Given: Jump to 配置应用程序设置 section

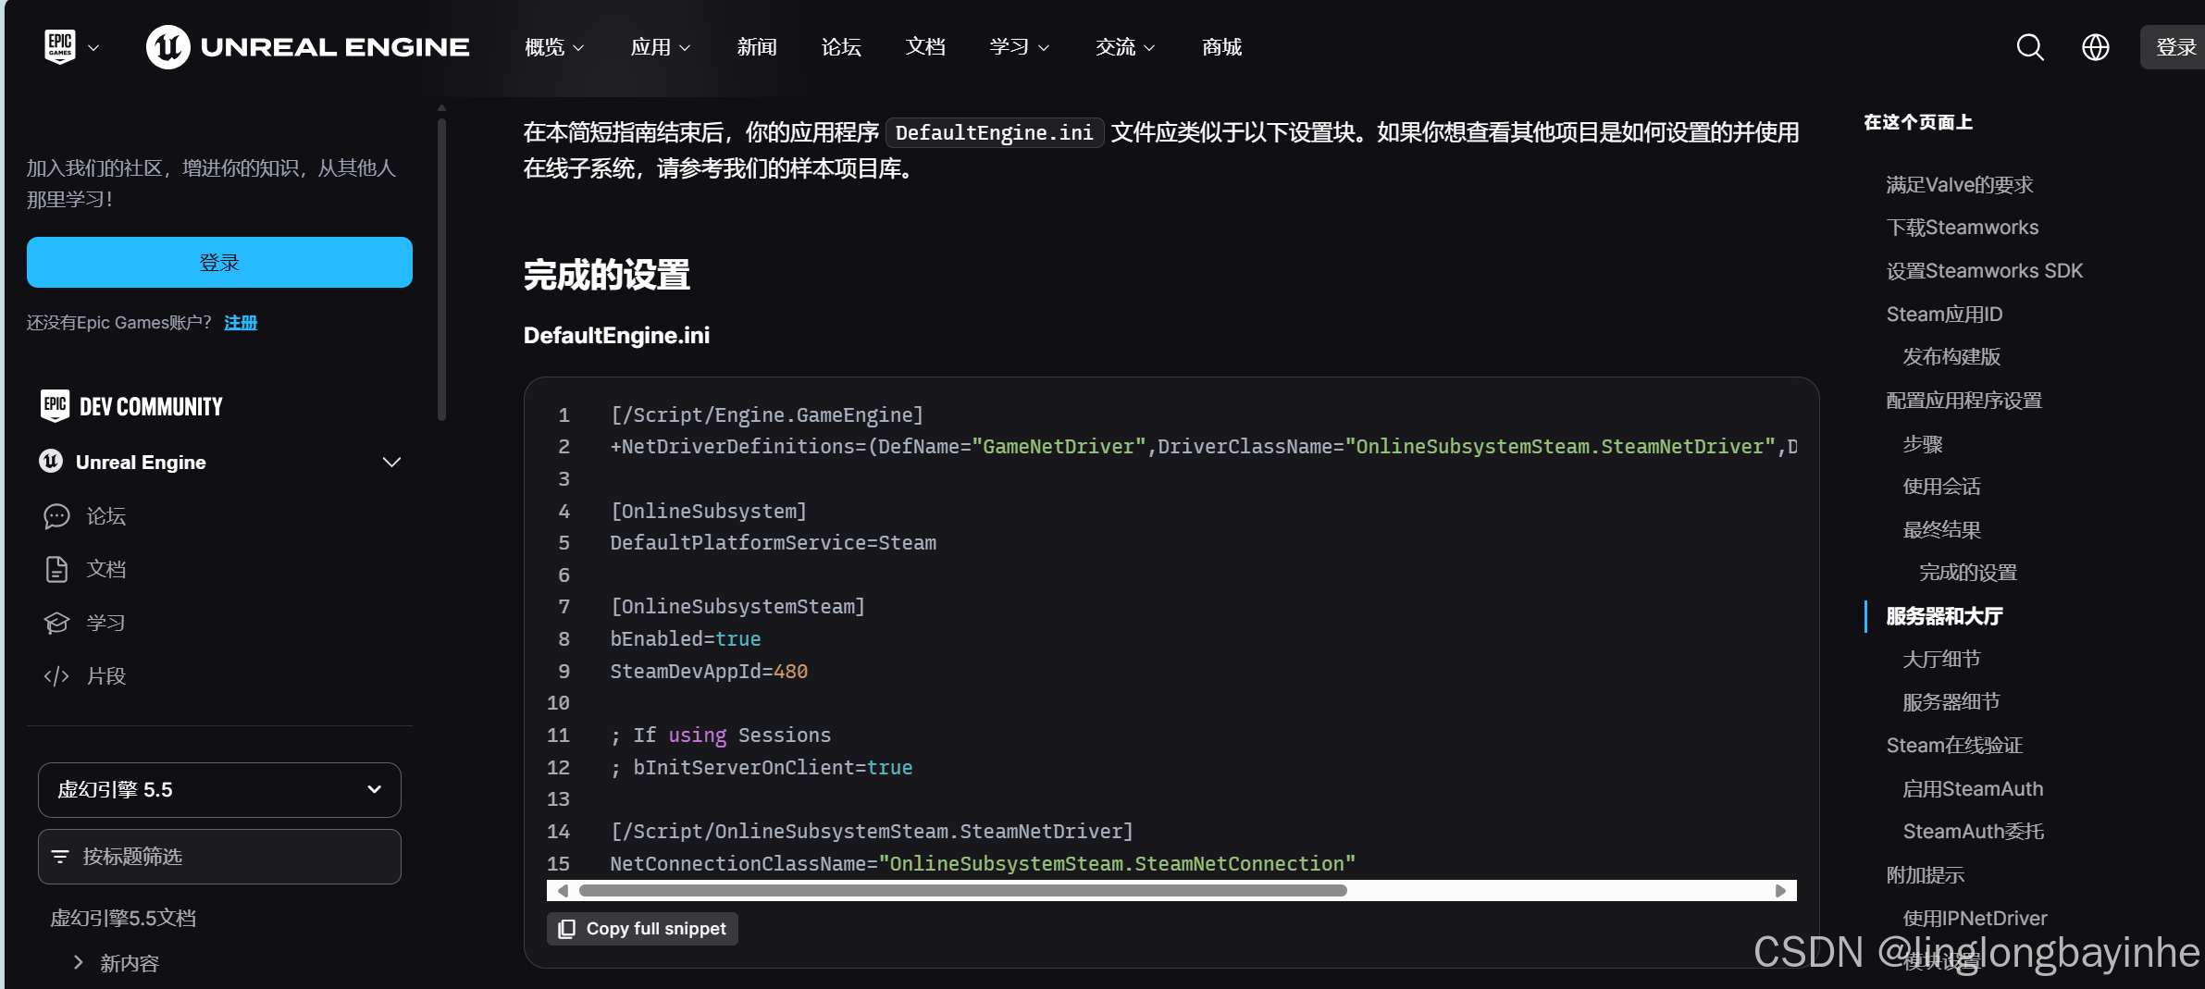Looking at the screenshot, I should point(1963,401).
